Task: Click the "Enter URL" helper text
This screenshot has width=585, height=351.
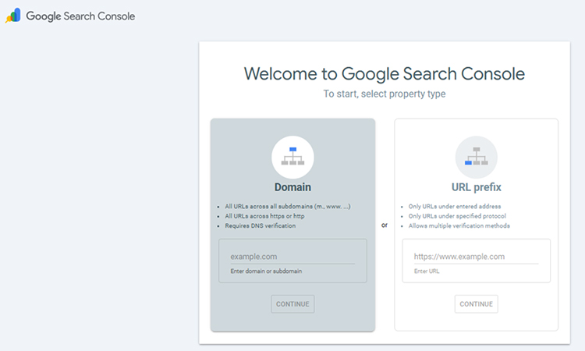Action: (x=427, y=271)
